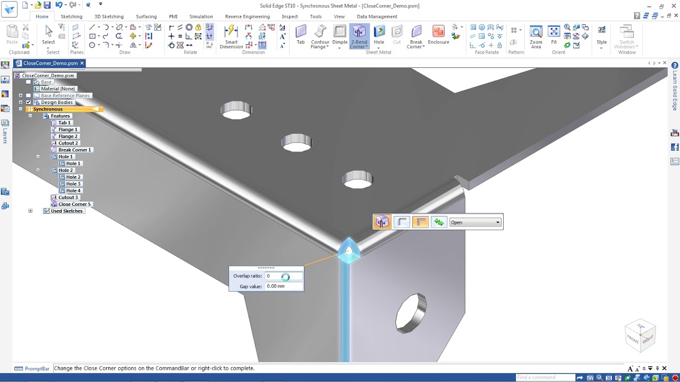
Task: Click the Gap value field
Action: 284,286
